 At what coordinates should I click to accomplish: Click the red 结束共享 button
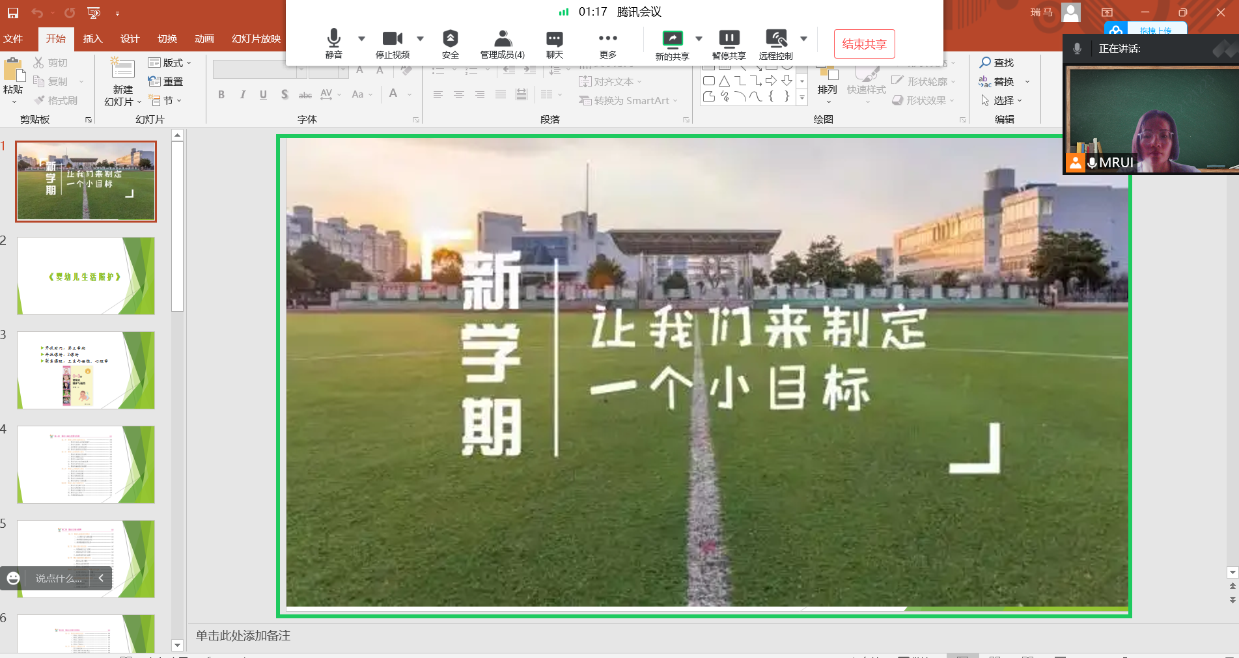click(x=864, y=44)
